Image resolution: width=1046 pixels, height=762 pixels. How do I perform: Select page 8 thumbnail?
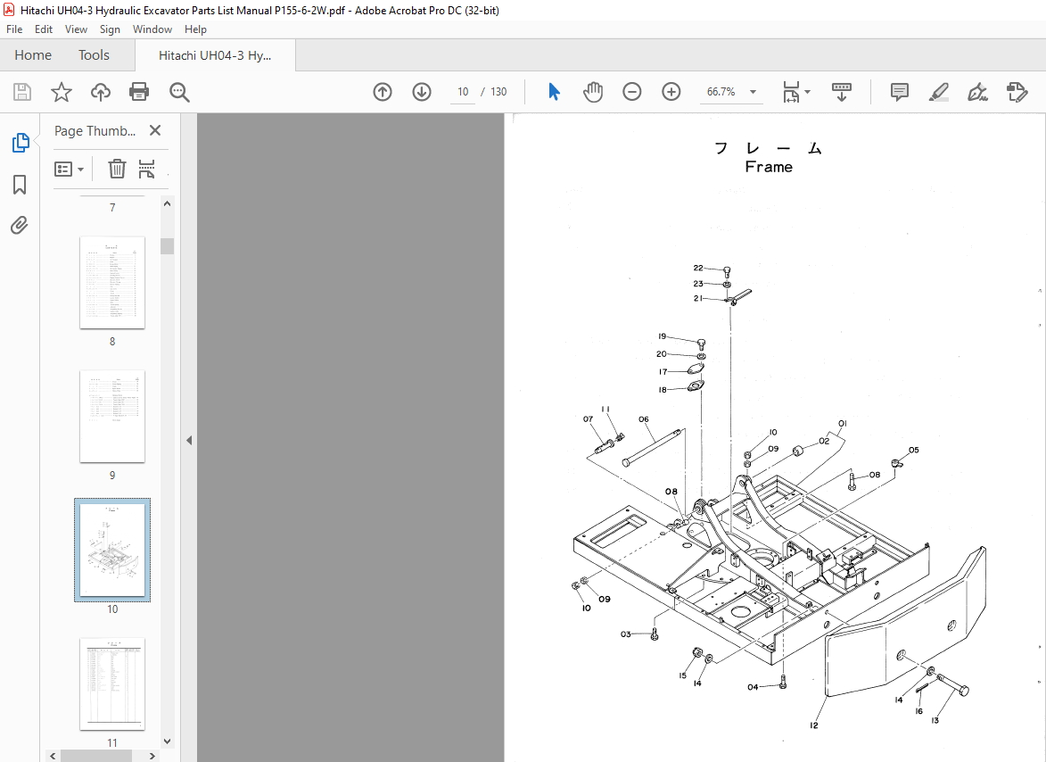pyautogui.click(x=112, y=282)
